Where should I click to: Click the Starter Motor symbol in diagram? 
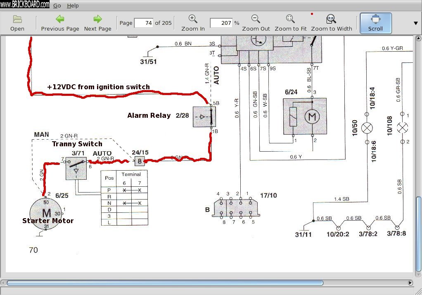pos(47,213)
